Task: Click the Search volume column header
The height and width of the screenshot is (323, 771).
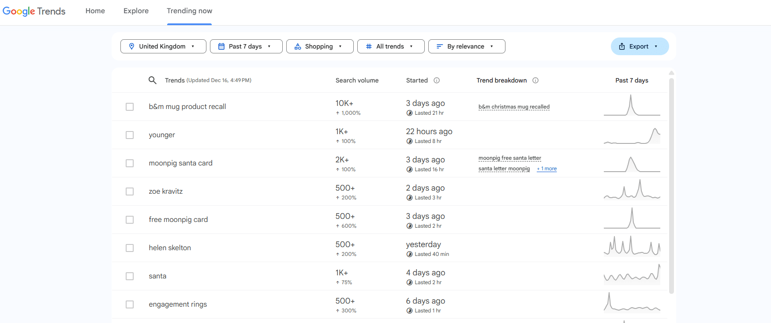Action: tap(357, 80)
